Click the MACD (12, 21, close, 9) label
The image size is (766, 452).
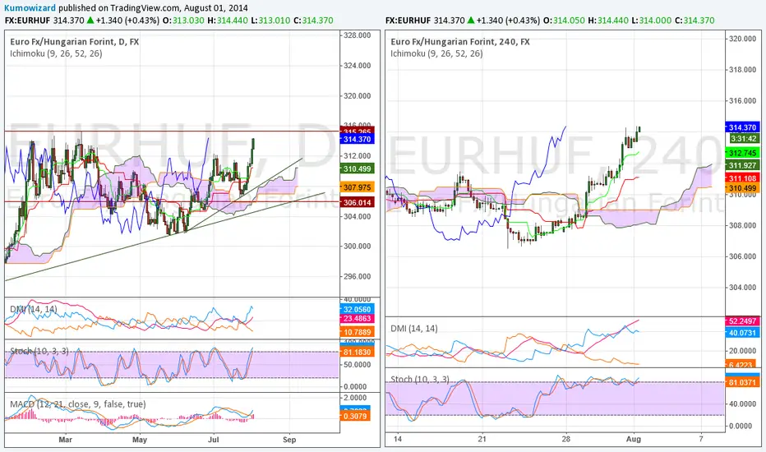pyautogui.click(x=78, y=404)
